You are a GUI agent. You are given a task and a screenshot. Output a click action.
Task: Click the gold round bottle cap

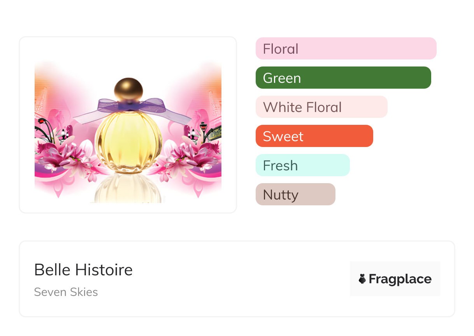point(128,89)
